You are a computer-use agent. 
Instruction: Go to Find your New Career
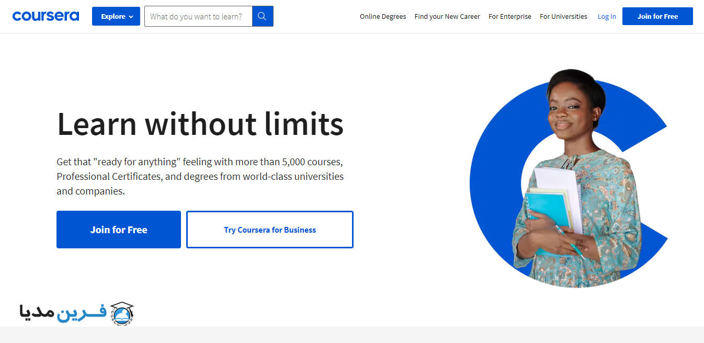click(447, 16)
